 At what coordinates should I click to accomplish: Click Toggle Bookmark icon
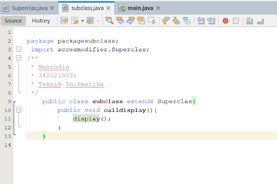[x=187, y=21]
